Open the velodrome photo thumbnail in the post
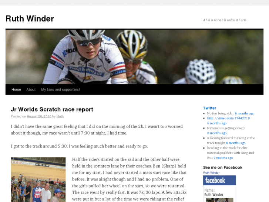The height and width of the screenshot is (202, 269). [38, 179]
